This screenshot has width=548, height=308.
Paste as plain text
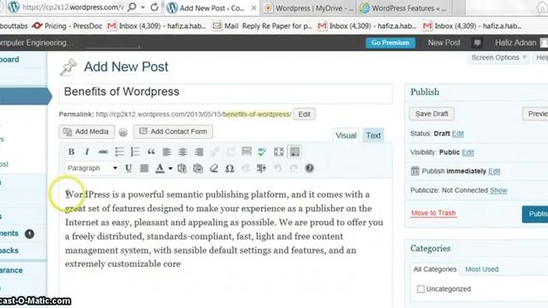point(182,169)
